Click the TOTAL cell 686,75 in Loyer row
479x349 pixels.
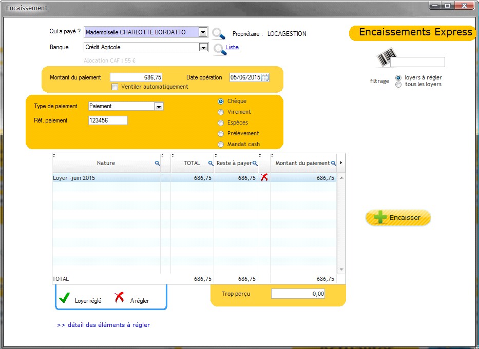193,178
